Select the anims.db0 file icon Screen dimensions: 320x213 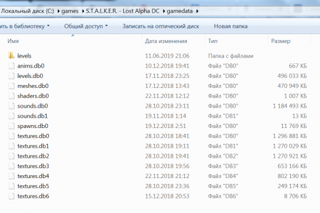(12, 66)
